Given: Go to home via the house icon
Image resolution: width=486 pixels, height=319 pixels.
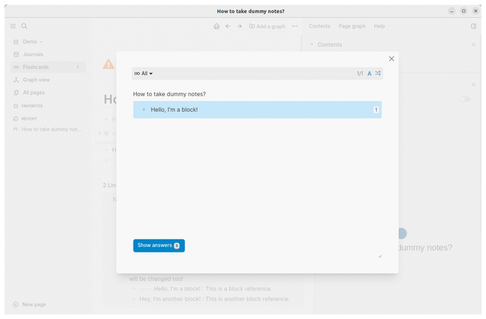Looking at the screenshot, I should pos(216,27).
